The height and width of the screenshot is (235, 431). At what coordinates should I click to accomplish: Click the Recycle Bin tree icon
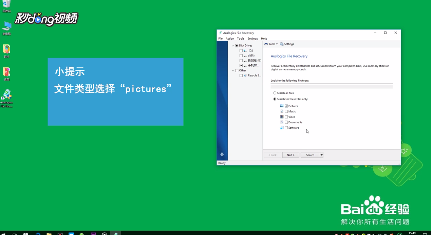tap(245, 76)
